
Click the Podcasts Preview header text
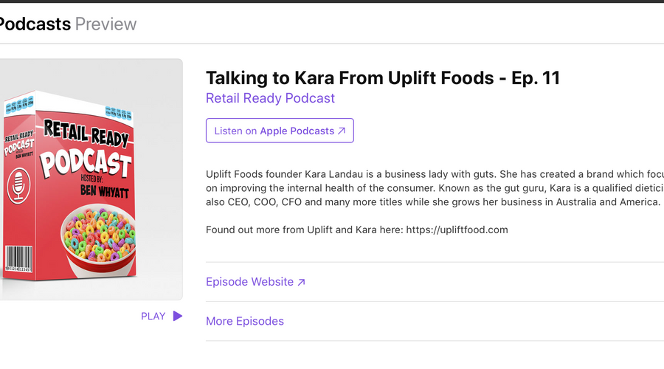pos(68,24)
